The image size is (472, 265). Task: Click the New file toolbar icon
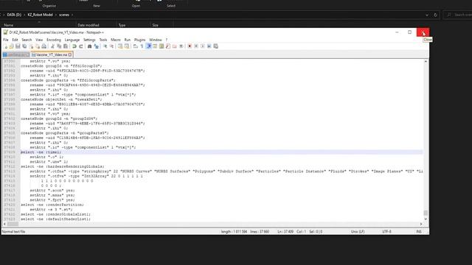[5, 46]
